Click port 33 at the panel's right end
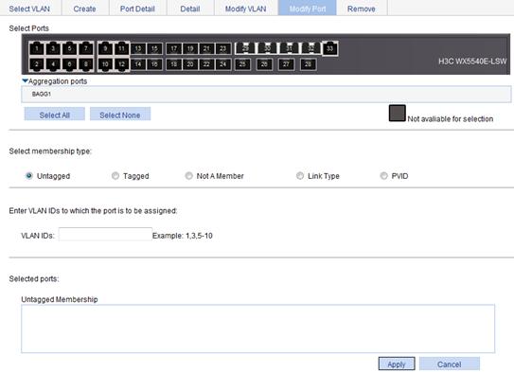The height and width of the screenshot is (372, 514). click(329, 48)
